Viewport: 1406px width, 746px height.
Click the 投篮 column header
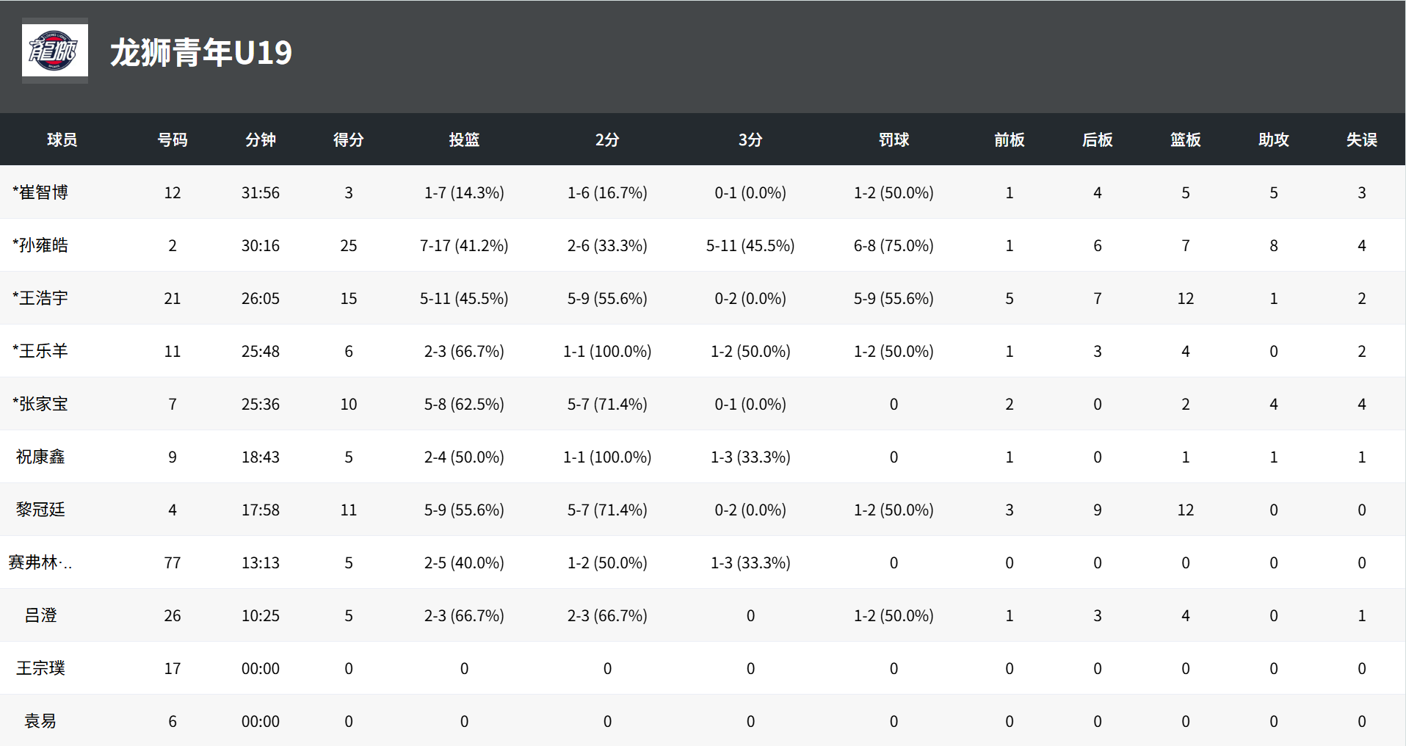464,140
